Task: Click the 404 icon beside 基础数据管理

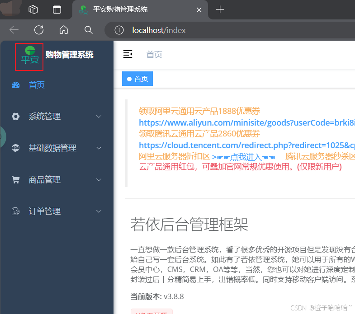Action: pos(16,148)
